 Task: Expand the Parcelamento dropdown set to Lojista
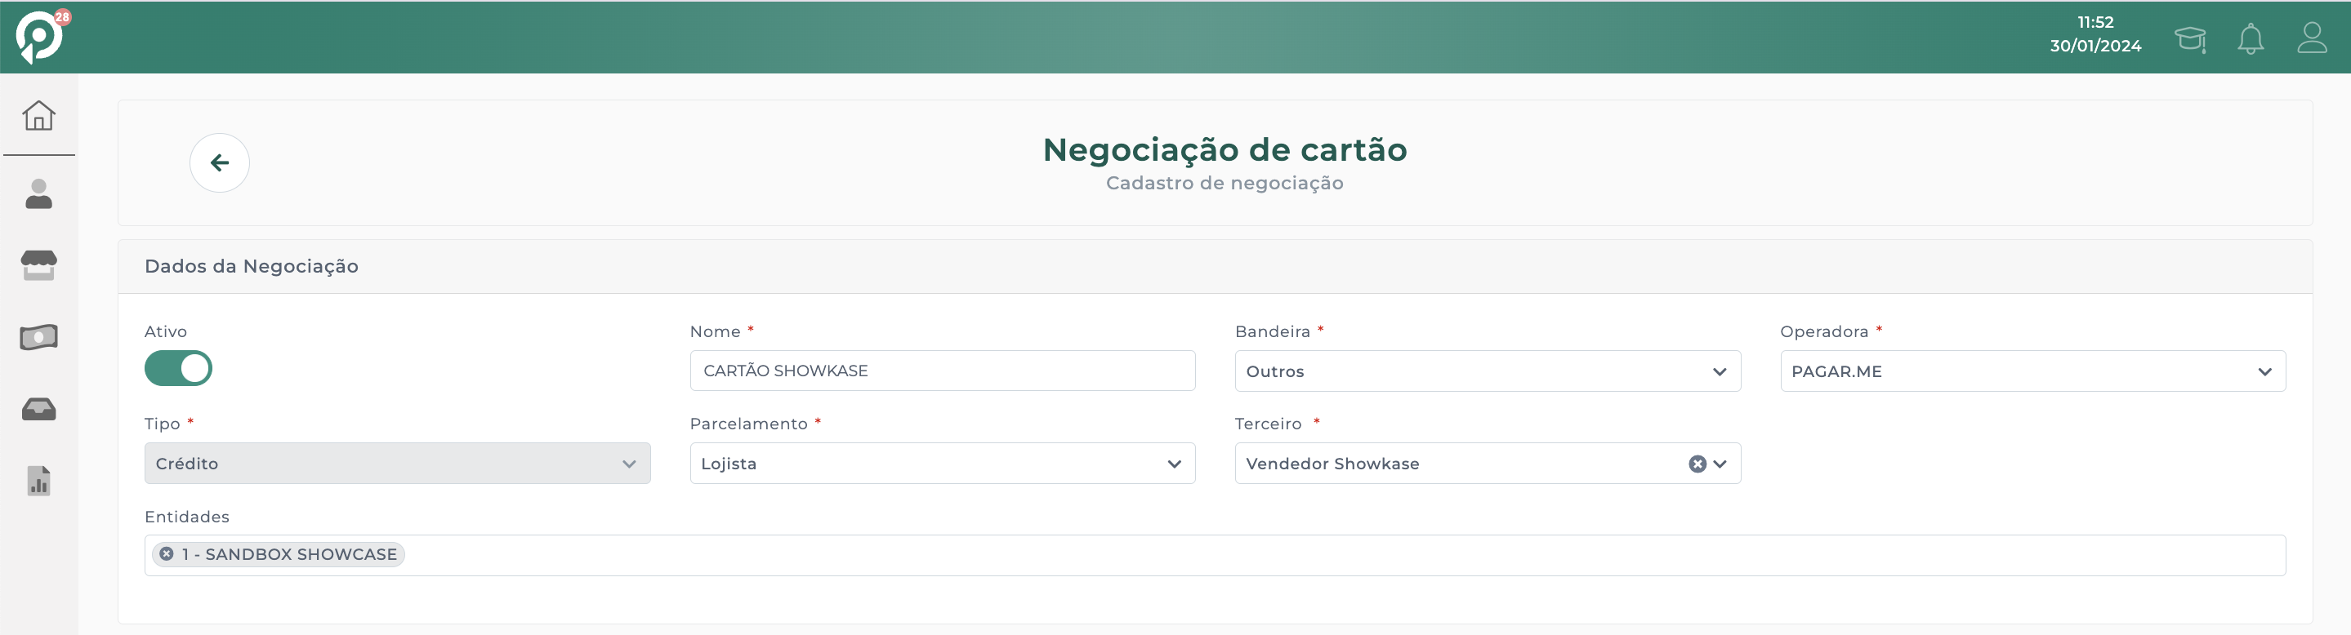[942, 464]
